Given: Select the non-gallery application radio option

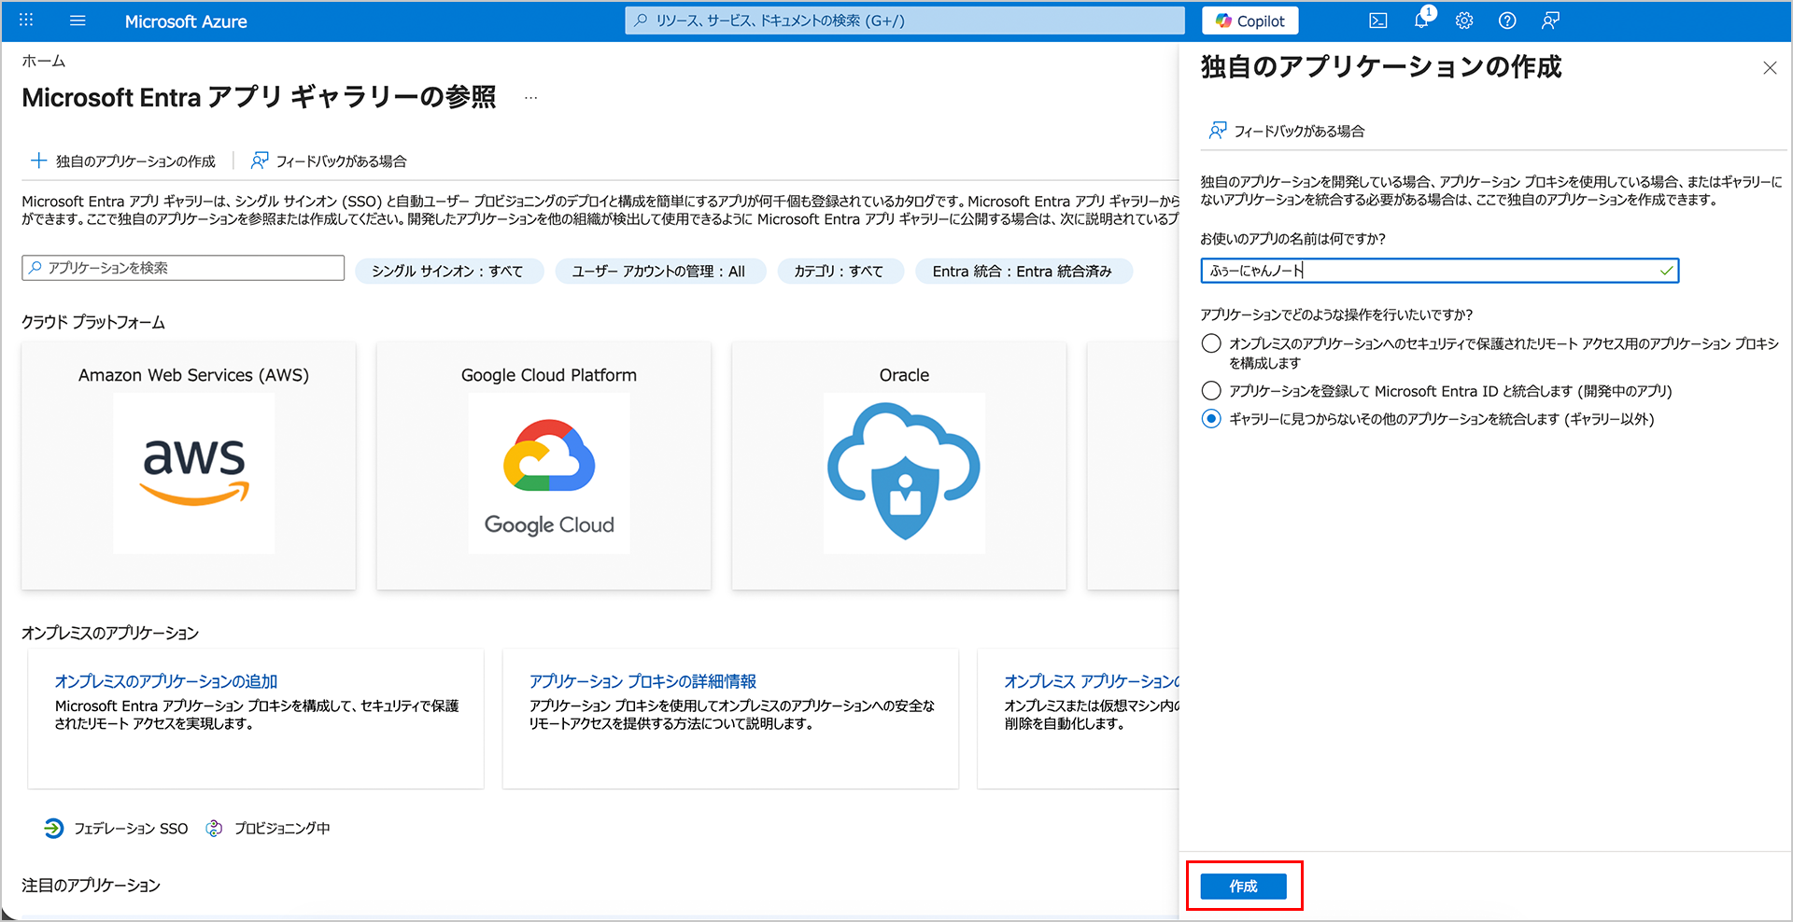Looking at the screenshot, I should [1211, 419].
